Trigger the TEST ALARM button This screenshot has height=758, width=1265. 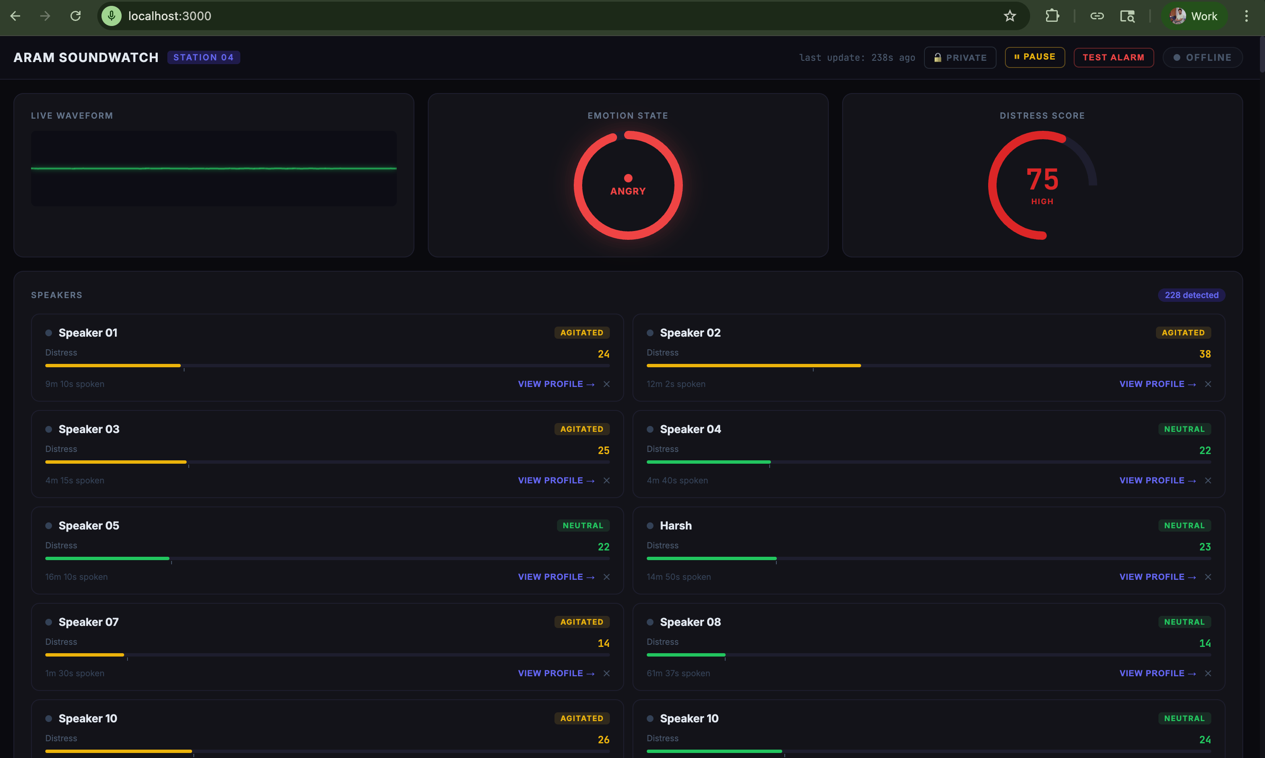tap(1113, 58)
